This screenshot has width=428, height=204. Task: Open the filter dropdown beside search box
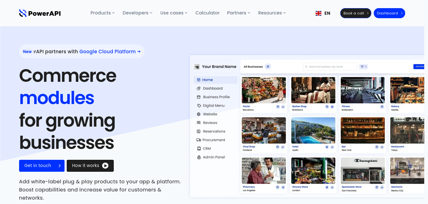click(363, 67)
